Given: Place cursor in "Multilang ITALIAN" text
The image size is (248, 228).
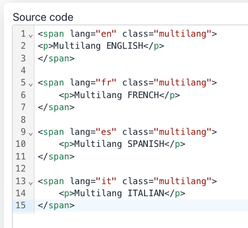Looking at the screenshot, I should [x=119, y=193].
